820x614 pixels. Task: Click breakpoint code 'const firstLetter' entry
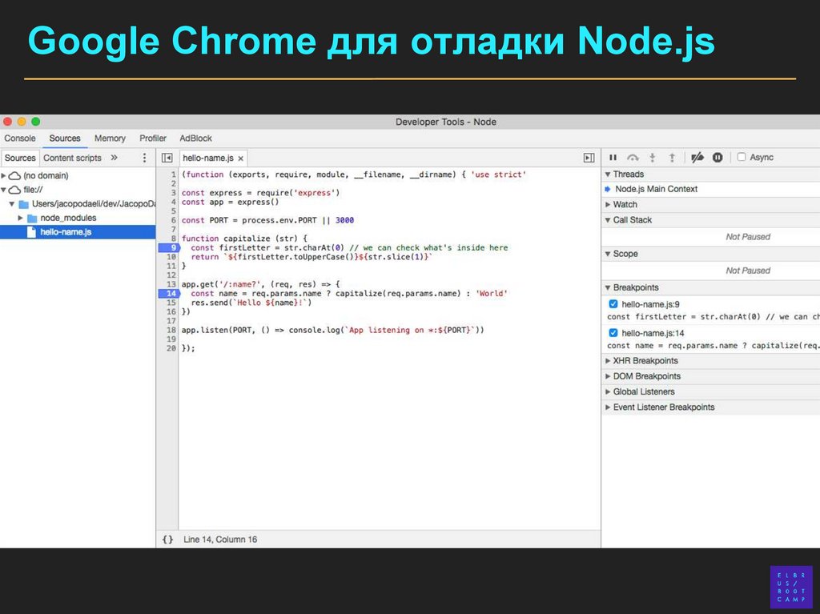tap(713, 317)
